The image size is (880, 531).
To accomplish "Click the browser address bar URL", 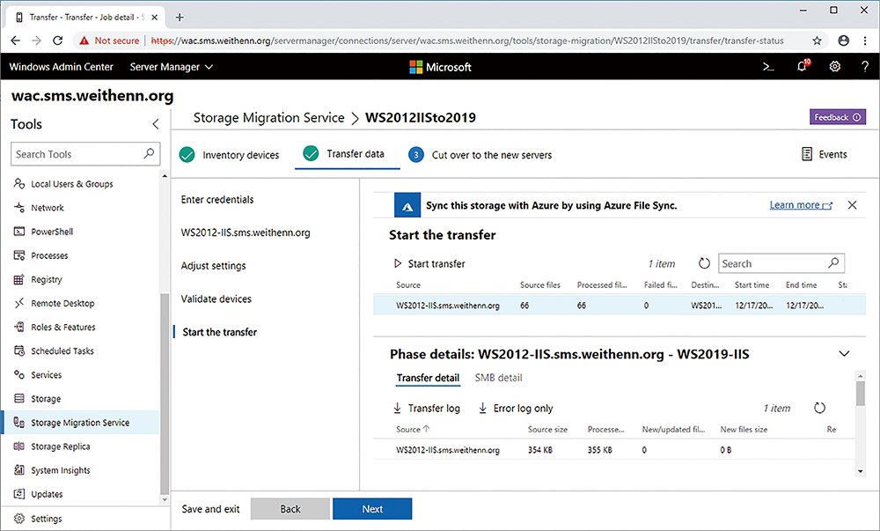I will [x=467, y=41].
